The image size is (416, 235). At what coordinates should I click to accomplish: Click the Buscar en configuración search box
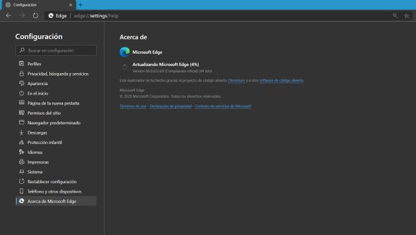[x=56, y=51]
